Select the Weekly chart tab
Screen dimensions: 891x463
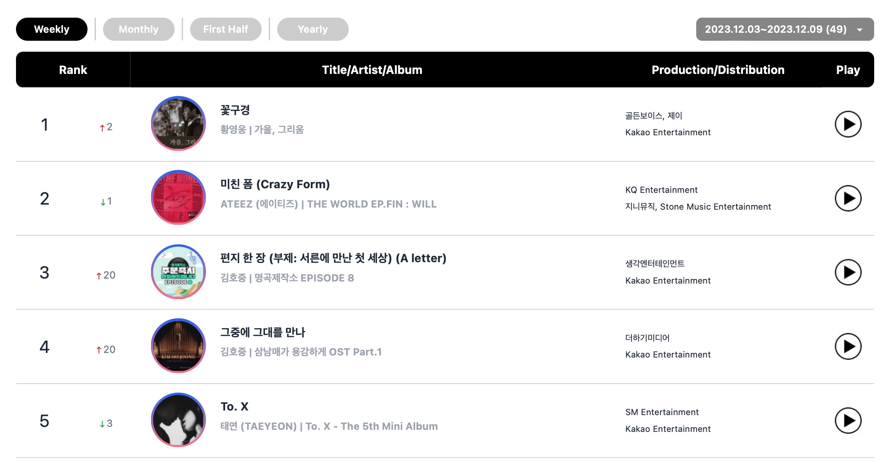pyautogui.click(x=52, y=29)
